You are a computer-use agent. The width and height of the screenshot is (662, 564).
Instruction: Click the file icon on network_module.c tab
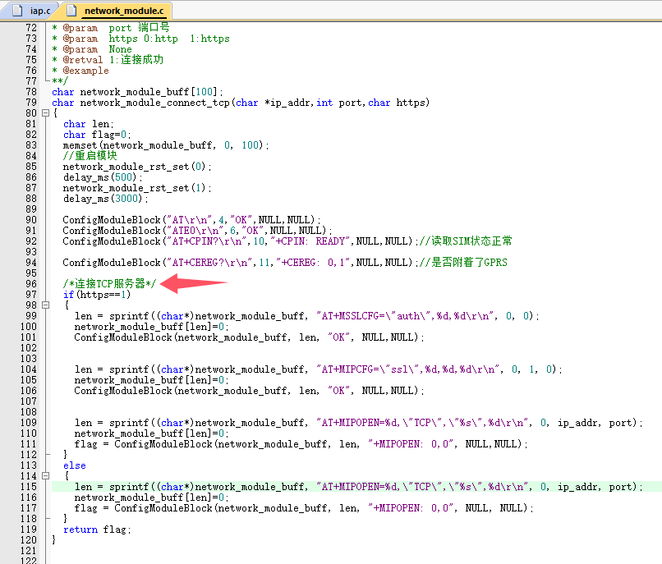coord(71,11)
